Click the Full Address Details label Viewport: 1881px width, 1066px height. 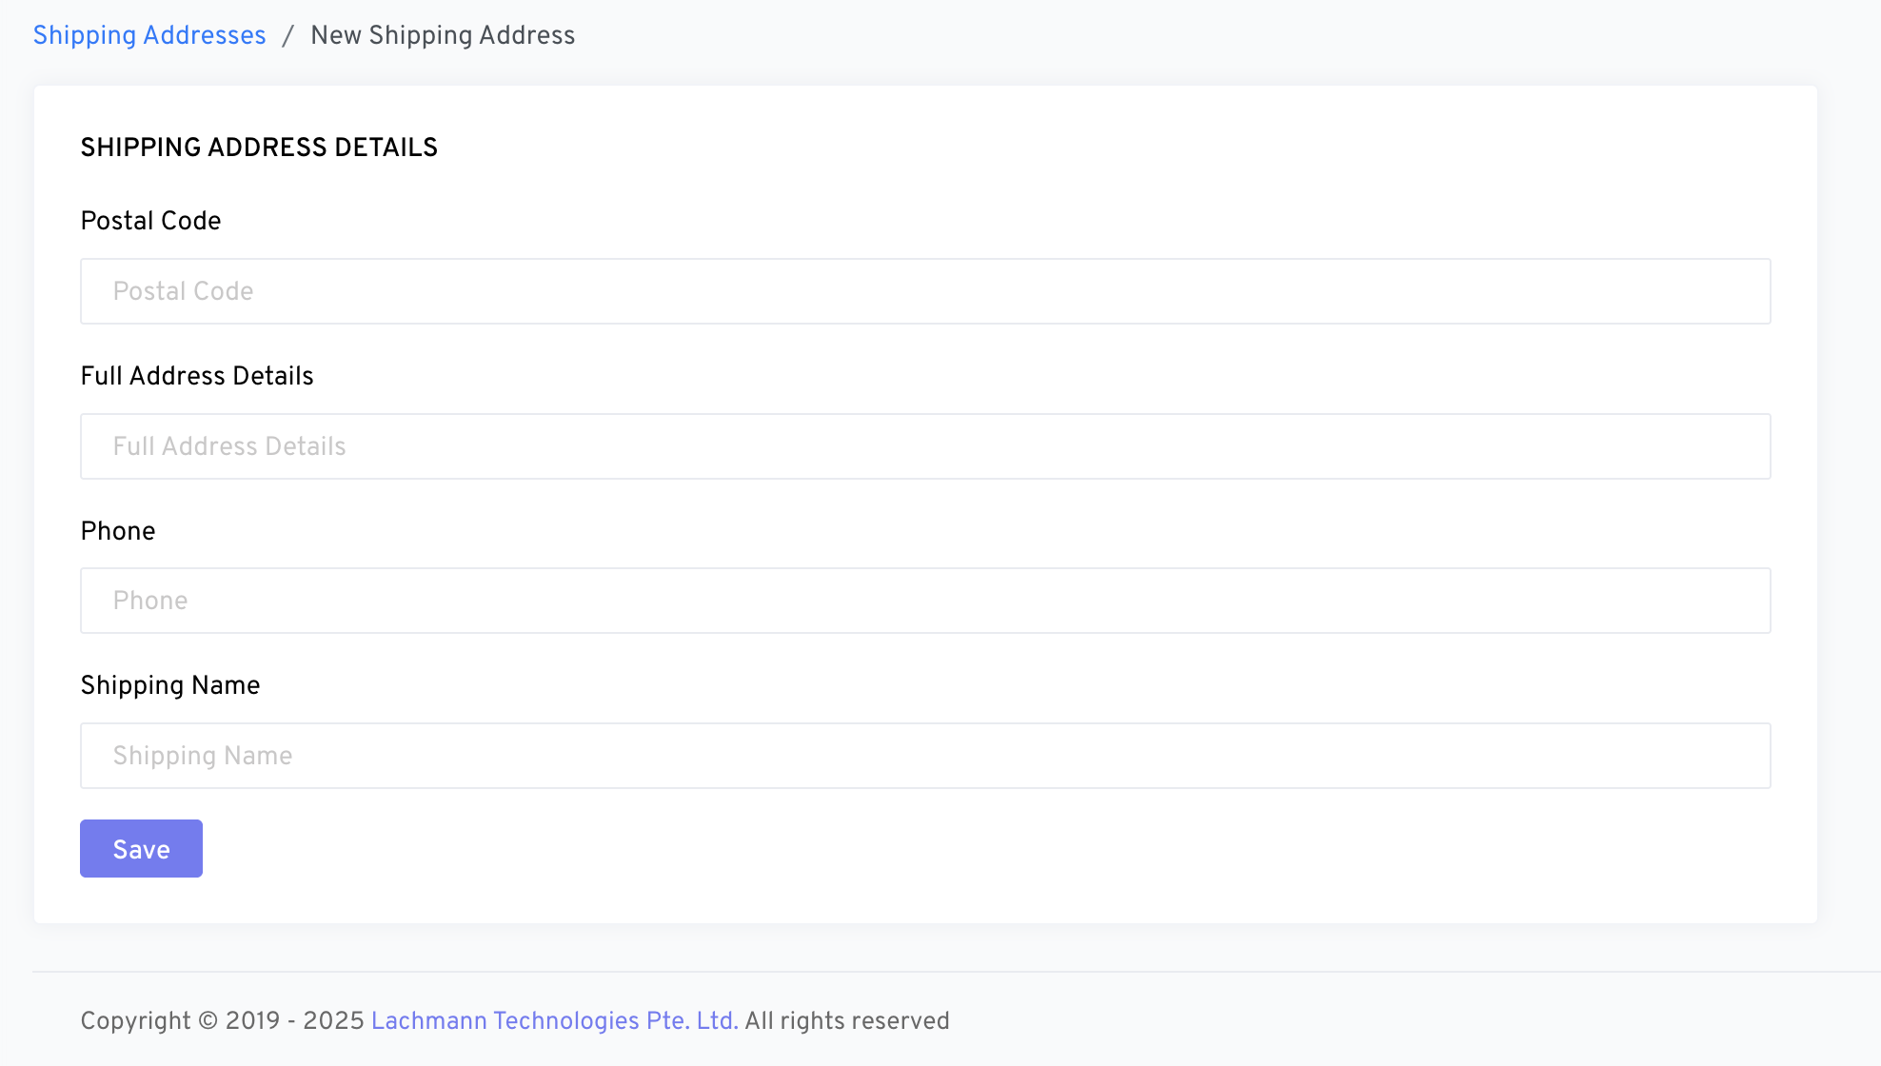point(197,376)
